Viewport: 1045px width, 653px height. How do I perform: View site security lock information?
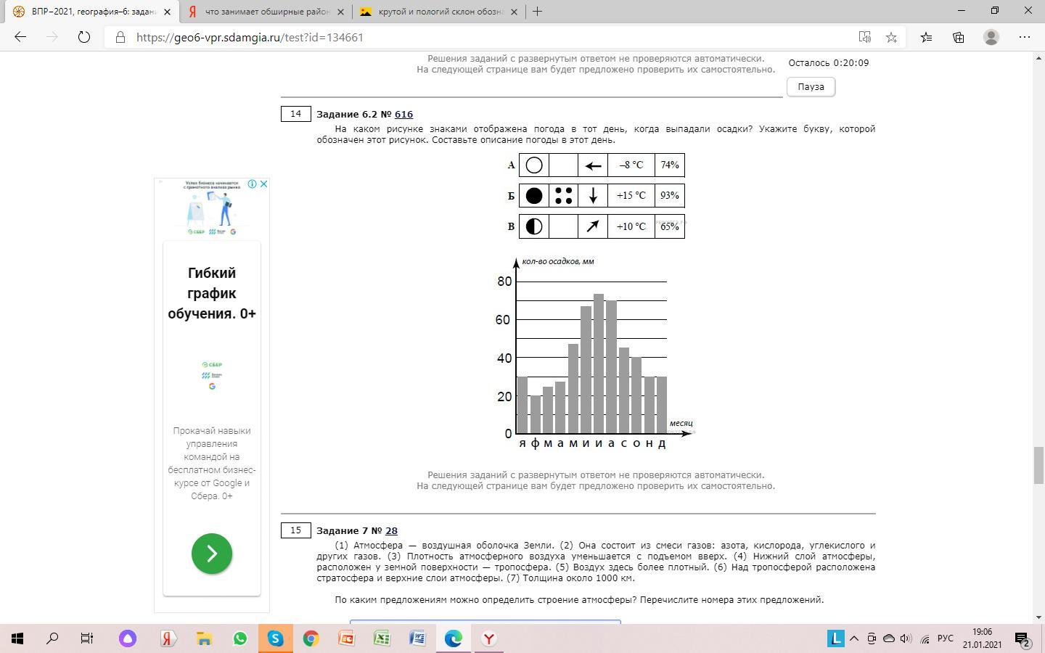point(120,37)
